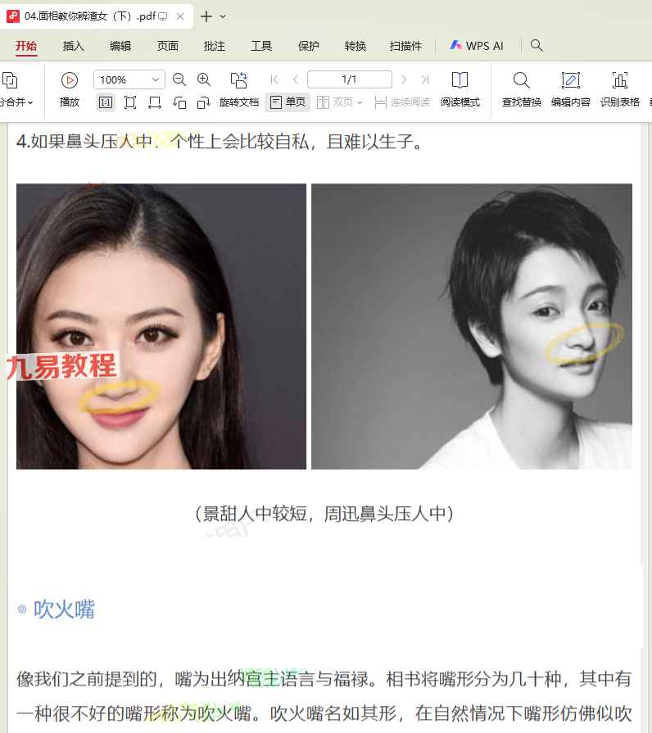The height and width of the screenshot is (733, 652).
Task: Click the 播放 (Play) icon
Action: point(70,80)
